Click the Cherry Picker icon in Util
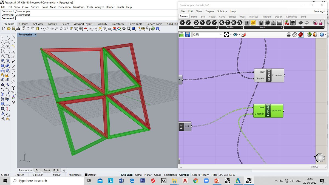The height and width of the screenshot is (185, 329). (x=287, y=23)
